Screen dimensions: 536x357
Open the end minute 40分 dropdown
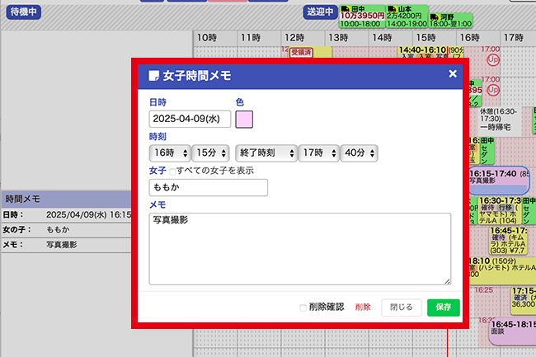coord(360,153)
